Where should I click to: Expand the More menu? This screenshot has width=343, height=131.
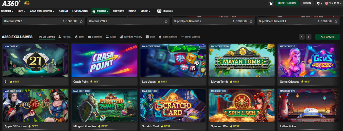pyautogui.click(x=145, y=11)
